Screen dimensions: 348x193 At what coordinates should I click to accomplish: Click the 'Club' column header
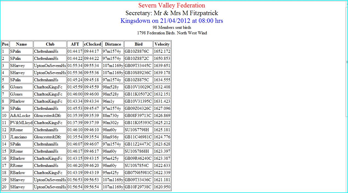pyautogui.click(x=50, y=44)
